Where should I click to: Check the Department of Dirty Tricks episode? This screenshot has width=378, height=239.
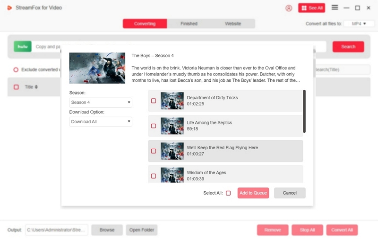(x=154, y=101)
